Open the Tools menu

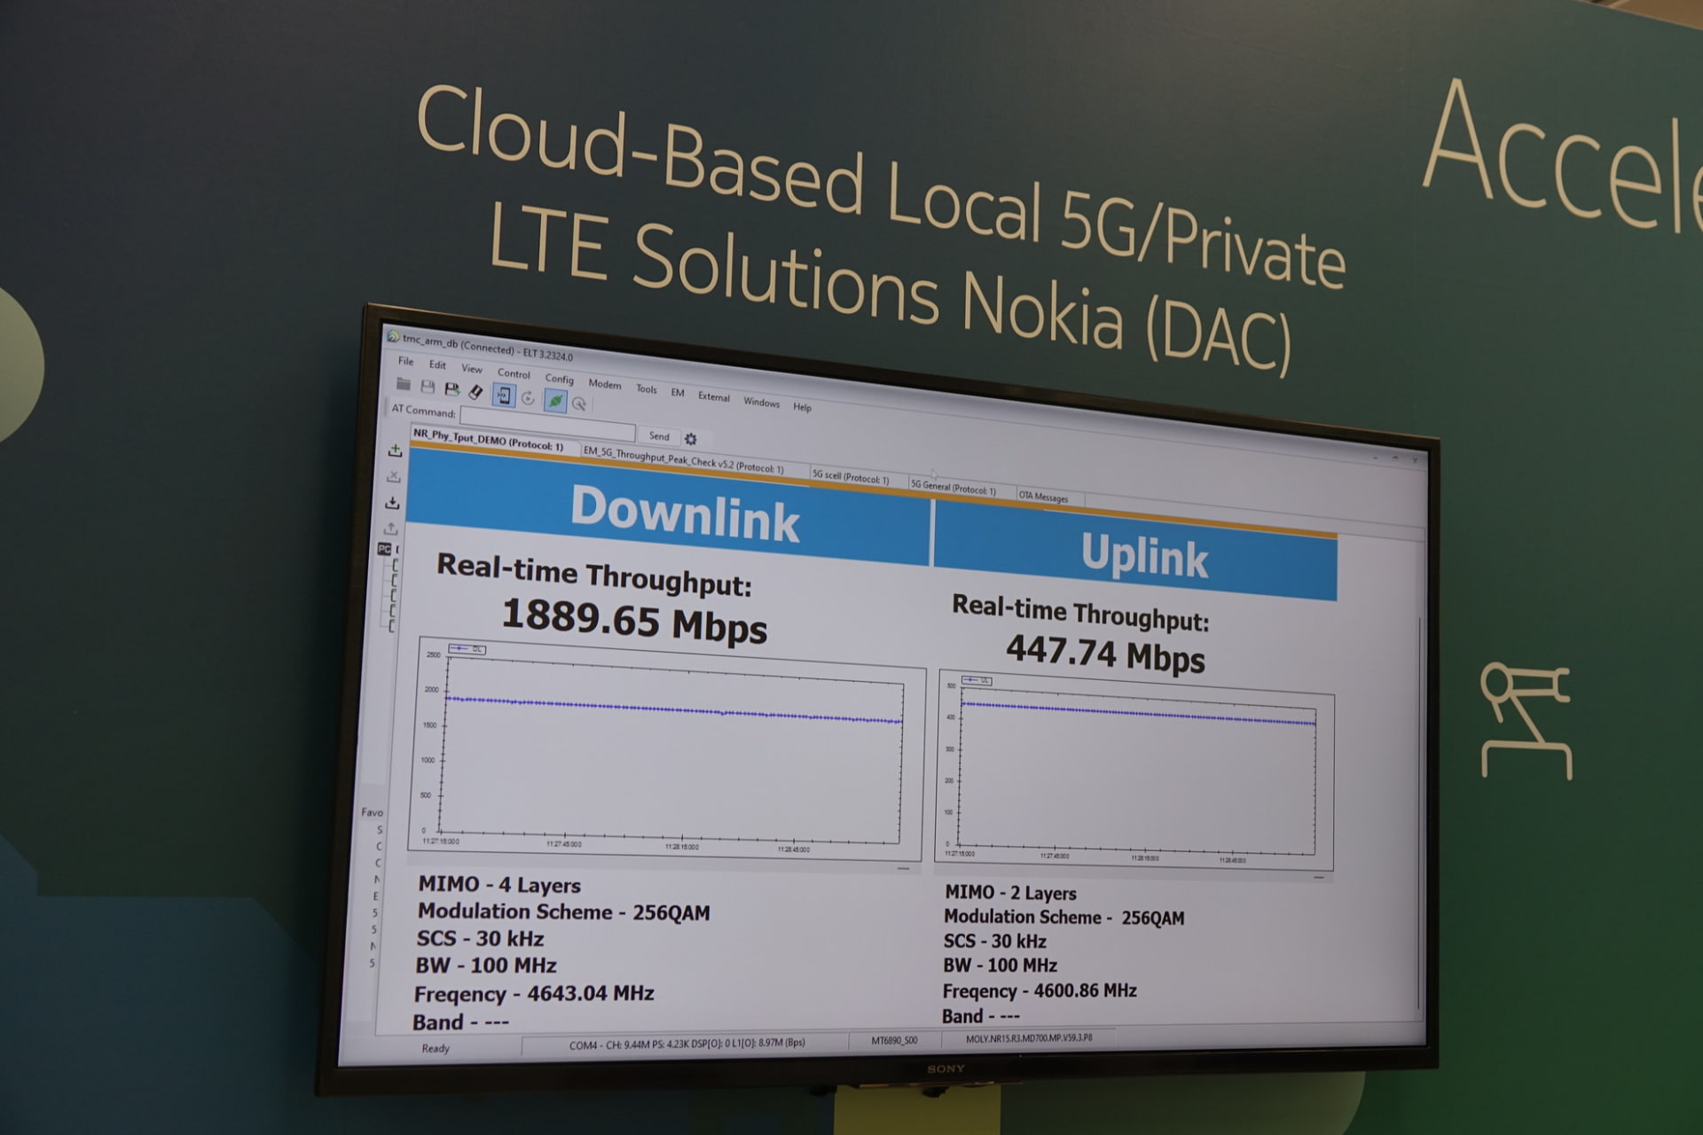pos(647,388)
